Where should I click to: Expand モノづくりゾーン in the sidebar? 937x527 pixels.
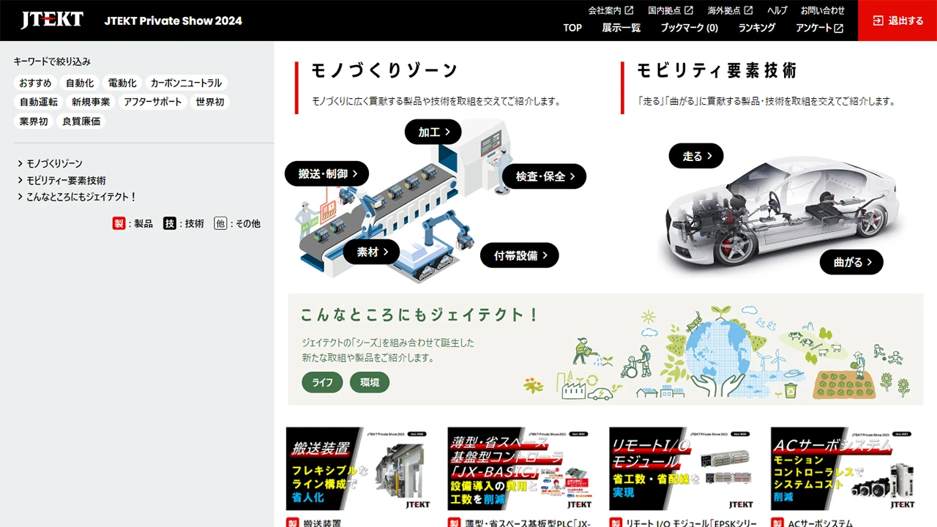coord(50,163)
